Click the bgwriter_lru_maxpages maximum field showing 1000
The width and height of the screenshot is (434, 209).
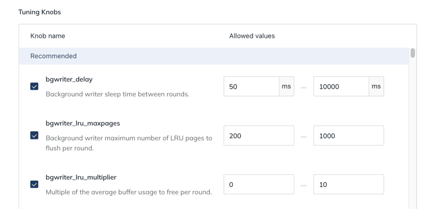348,136
